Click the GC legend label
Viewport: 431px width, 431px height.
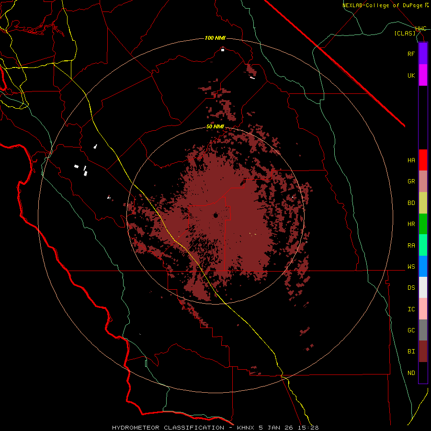click(411, 330)
